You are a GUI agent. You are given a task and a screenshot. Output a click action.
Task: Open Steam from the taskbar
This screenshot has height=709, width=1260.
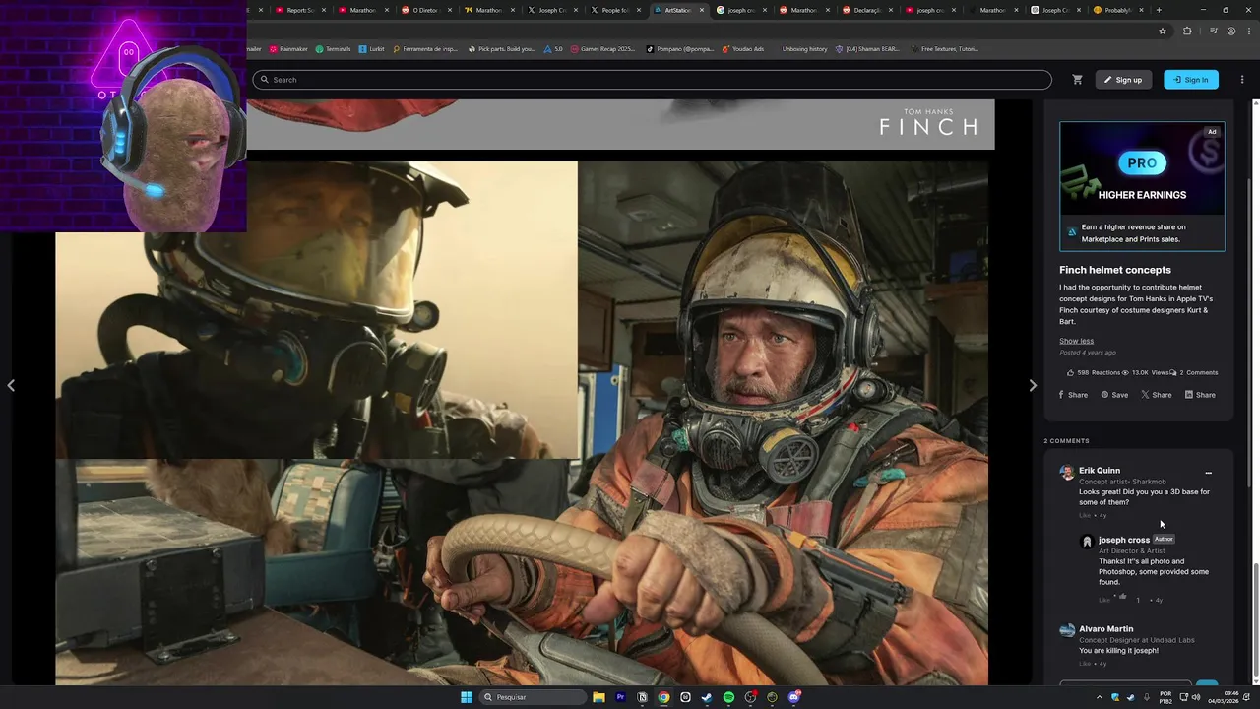click(707, 697)
